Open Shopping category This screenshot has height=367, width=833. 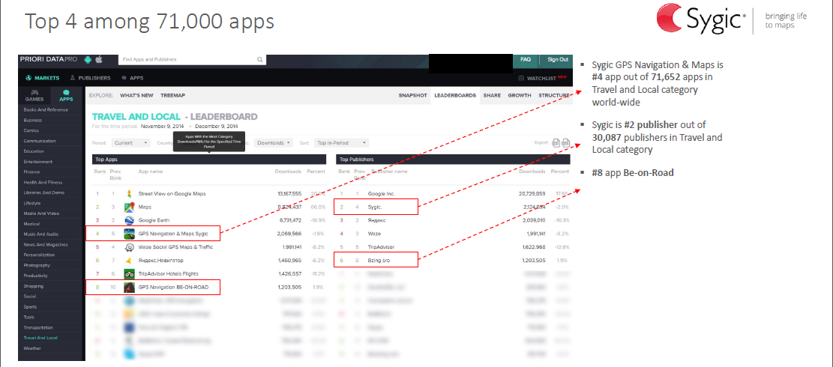coord(34,286)
